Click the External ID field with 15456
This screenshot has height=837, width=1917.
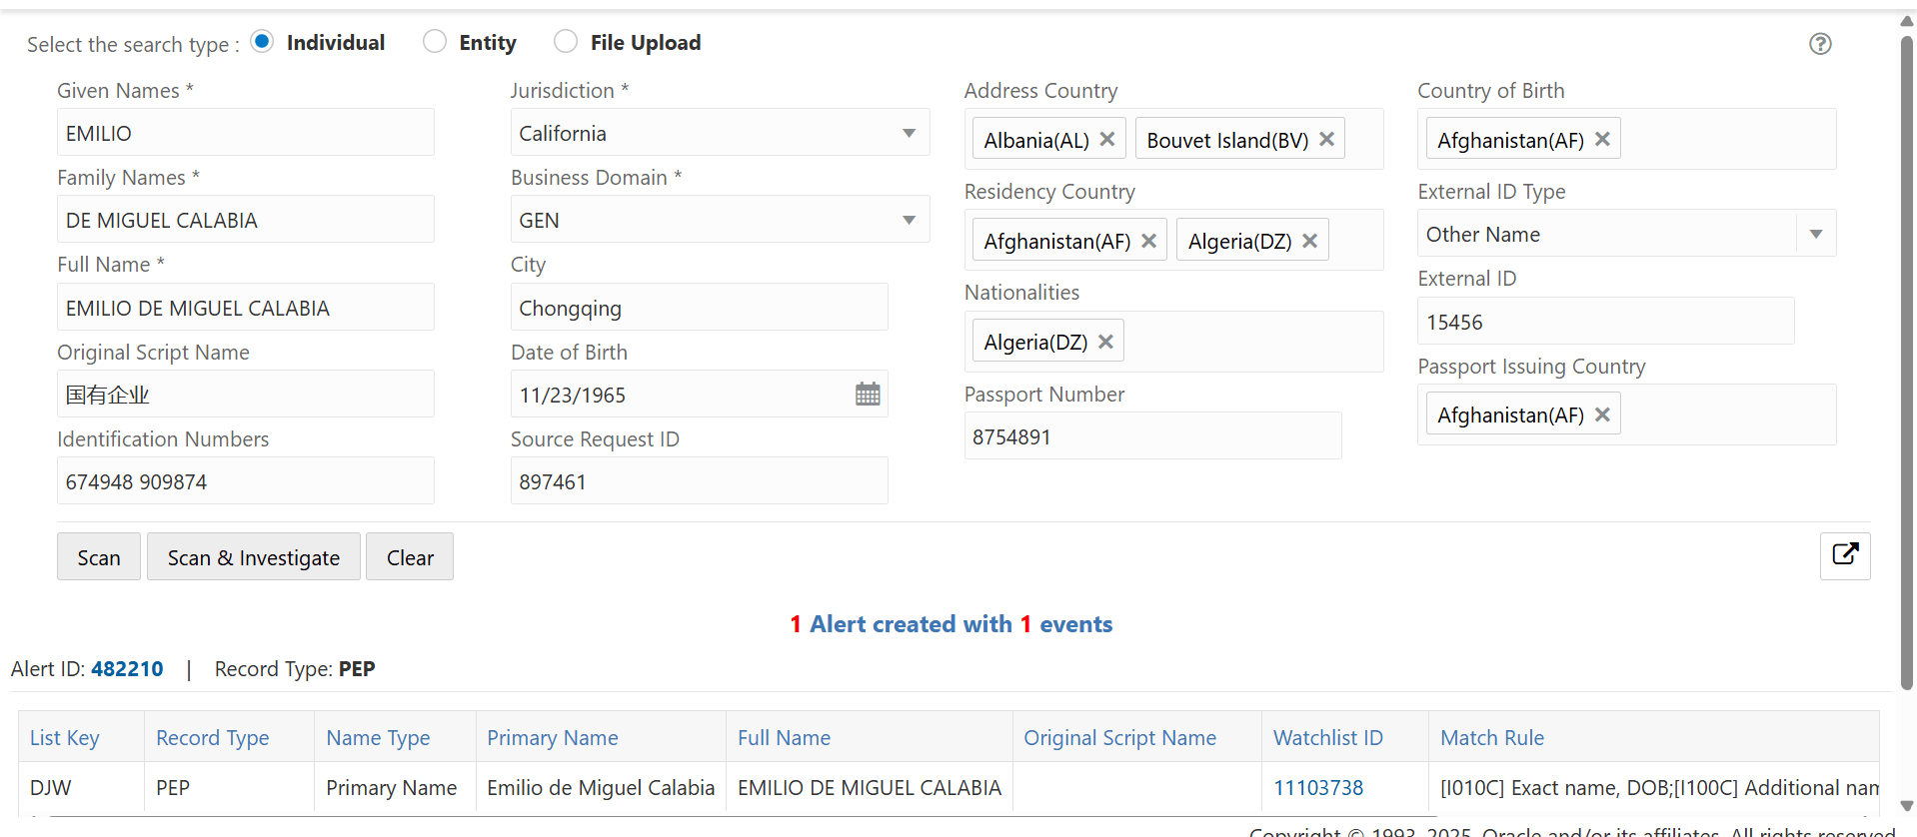[1606, 322]
